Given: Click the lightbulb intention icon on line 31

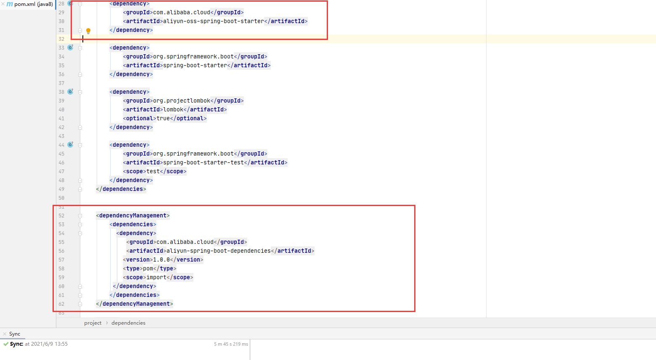Looking at the screenshot, I should [88, 30].
